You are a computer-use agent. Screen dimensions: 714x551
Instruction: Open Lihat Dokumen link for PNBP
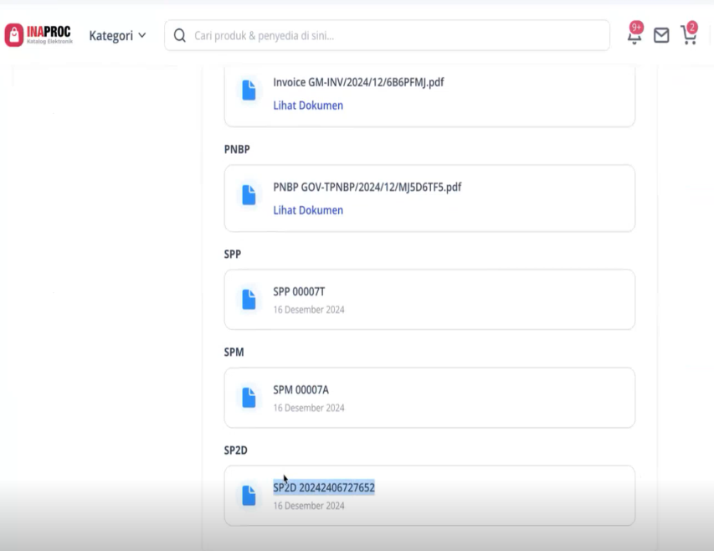tap(308, 210)
